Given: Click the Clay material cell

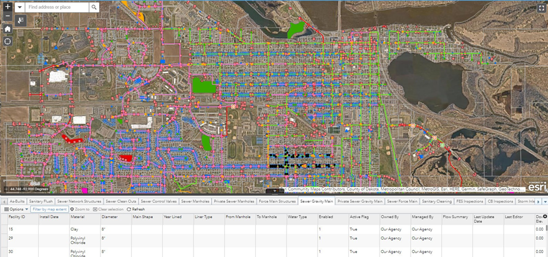Looking at the screenshot, I should (x=85, y=230).
